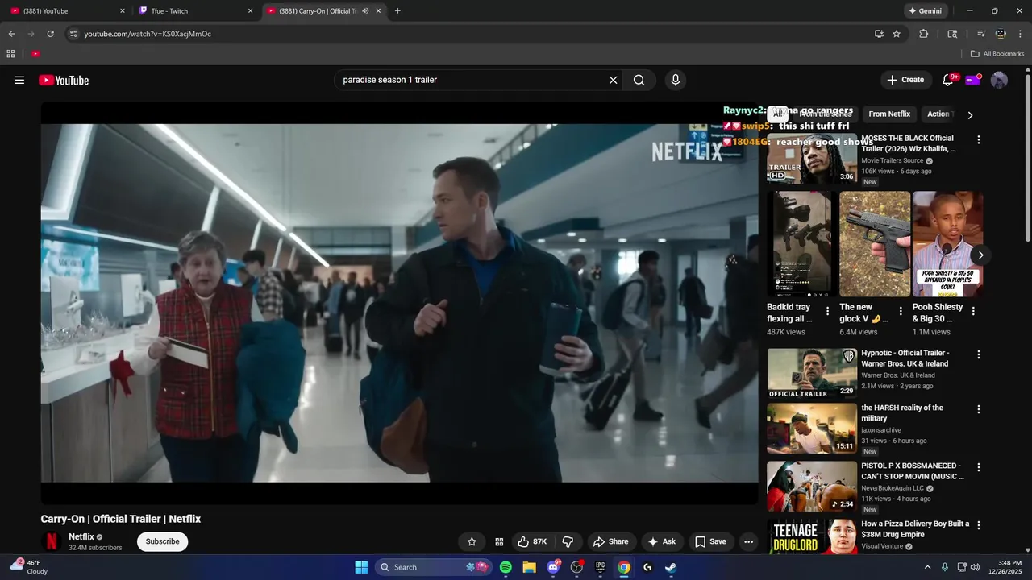Open Steam from the taskbar
Image resolution: width=1032 pixels, height=580 pixels.
[x=671, y=567]
